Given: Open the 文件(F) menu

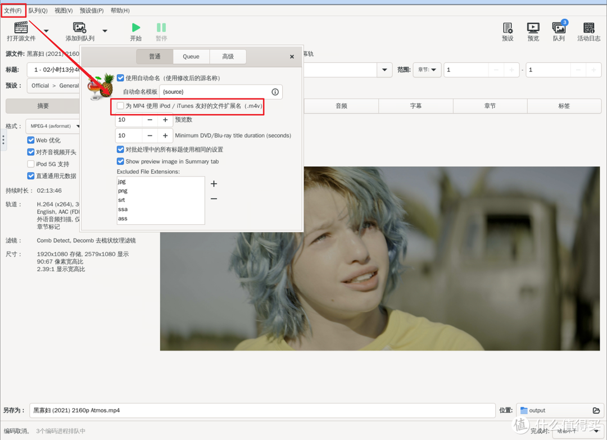Looking at the screenshot, I should [13, 11].
